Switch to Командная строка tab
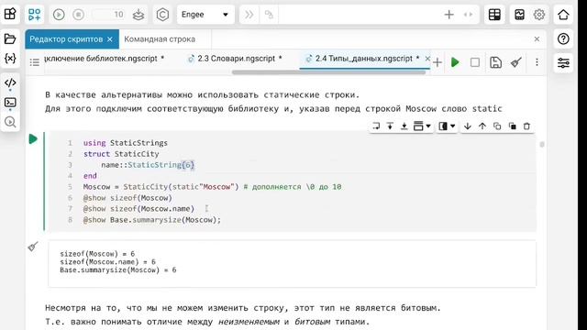Viewport: 587px width, 330px height. (160, 39)
